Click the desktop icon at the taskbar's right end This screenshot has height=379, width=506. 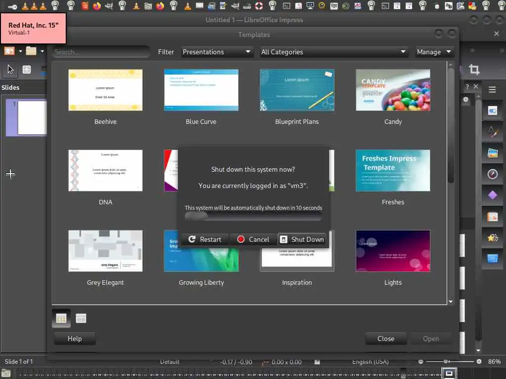[x=449, y=373]
